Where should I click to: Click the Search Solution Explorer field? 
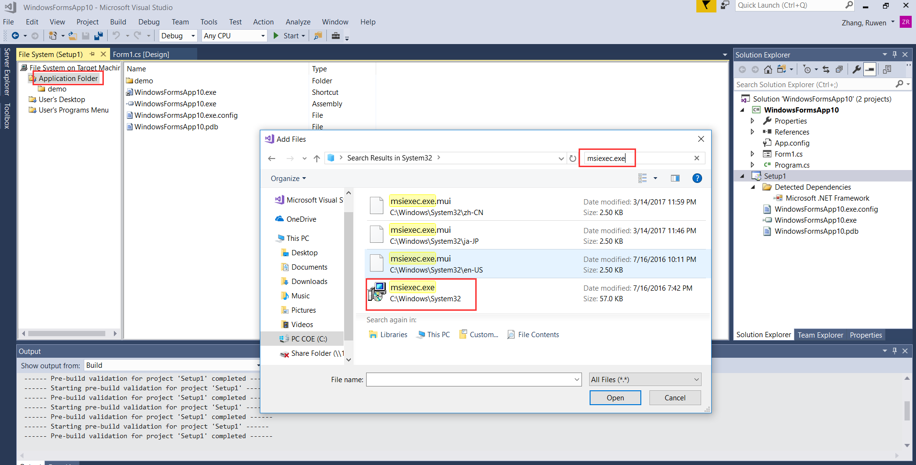point(815,85)
